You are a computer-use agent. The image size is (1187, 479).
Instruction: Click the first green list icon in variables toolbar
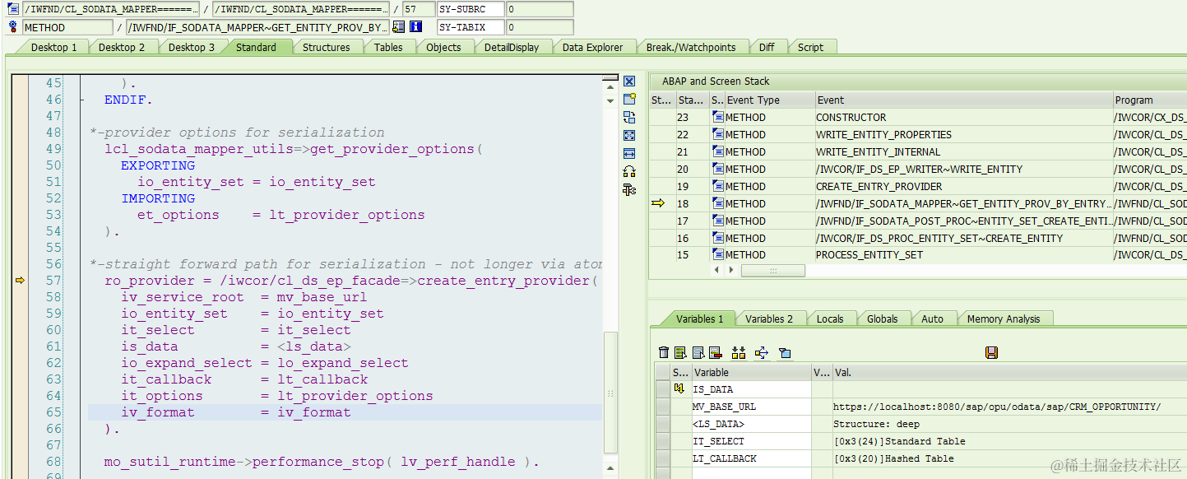coord(680,352)
